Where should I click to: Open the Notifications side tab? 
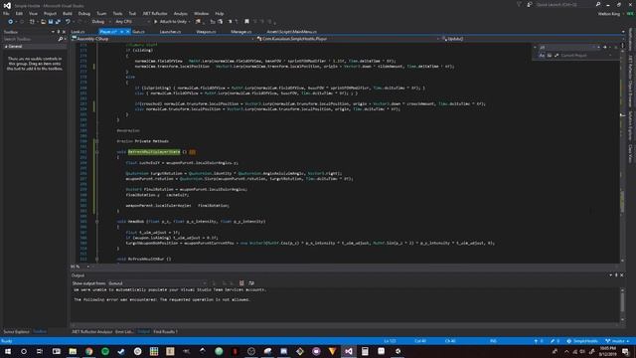(630, 40)
